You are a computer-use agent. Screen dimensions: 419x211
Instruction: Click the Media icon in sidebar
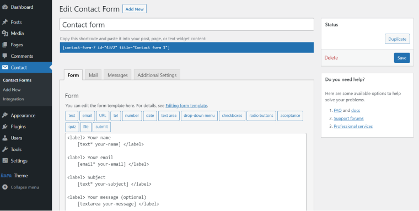click(x=5, y=34)
